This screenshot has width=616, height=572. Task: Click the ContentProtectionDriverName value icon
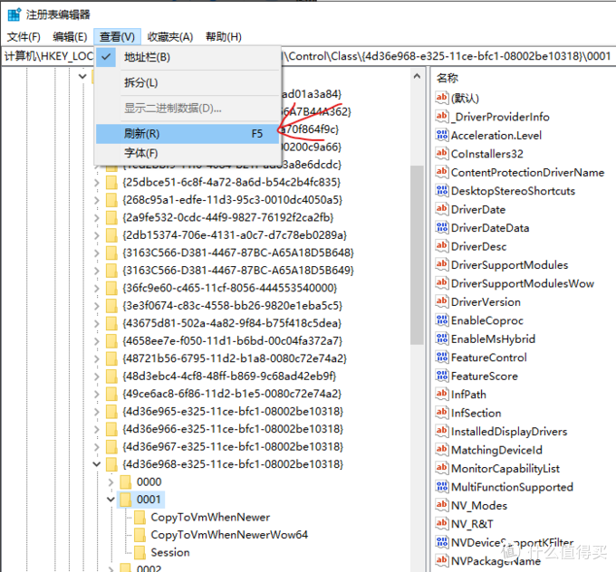[x=441, y=172]
